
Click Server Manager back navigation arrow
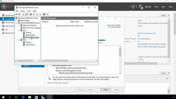click(4, 7)
